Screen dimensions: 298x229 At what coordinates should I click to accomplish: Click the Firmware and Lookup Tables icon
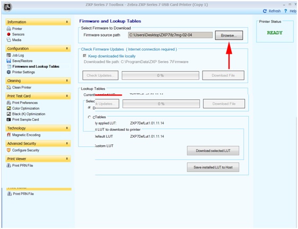(x=8, y=66)
